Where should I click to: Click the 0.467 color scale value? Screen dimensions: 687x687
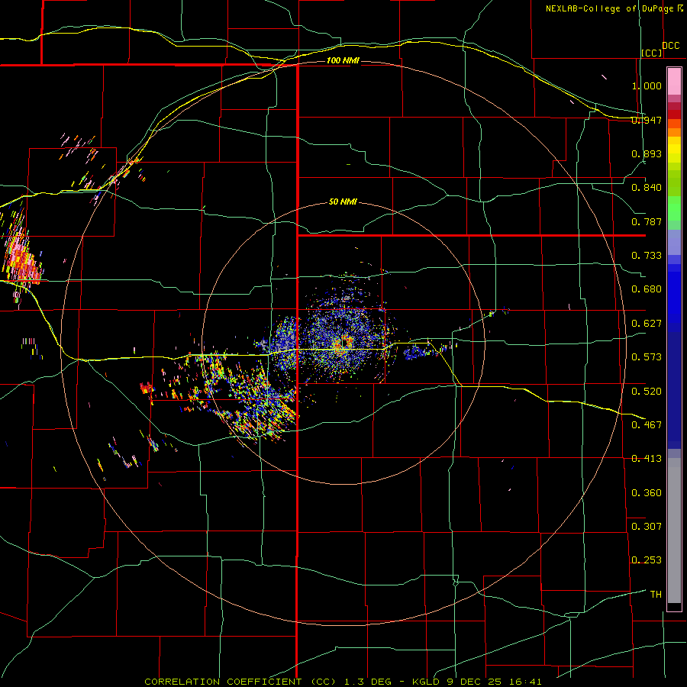(x=647, y=425)
